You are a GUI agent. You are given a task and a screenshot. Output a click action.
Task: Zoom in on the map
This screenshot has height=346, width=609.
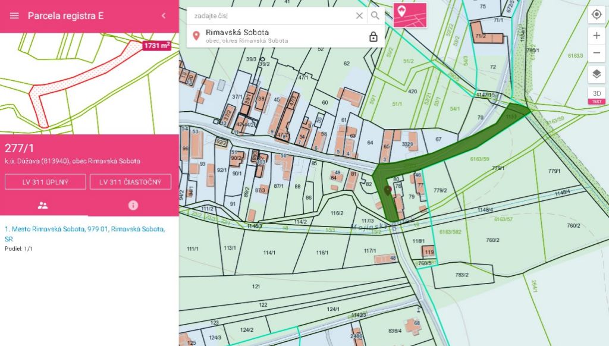point(597,36)
